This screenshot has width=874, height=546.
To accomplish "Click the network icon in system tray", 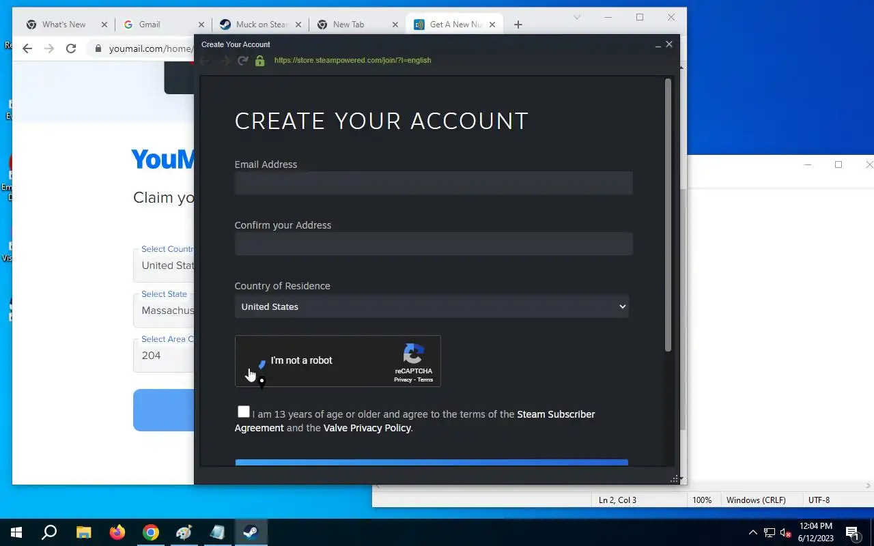I will (x=770, y=532).
